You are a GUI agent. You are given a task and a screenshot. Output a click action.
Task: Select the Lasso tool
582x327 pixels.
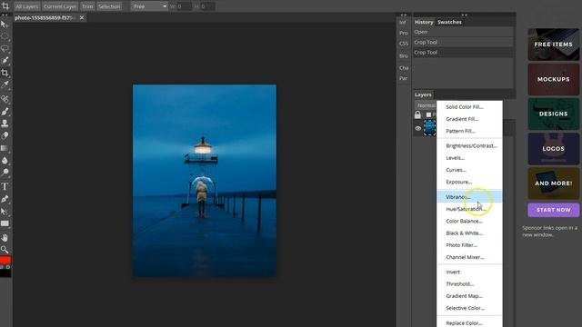(x=5, y=48)
